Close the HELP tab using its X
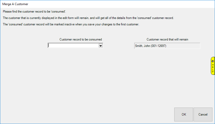 [213, 61]
